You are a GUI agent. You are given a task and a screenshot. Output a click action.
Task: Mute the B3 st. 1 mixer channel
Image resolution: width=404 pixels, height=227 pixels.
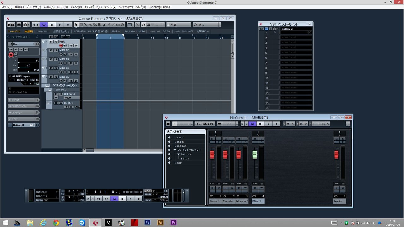(255, 139)
